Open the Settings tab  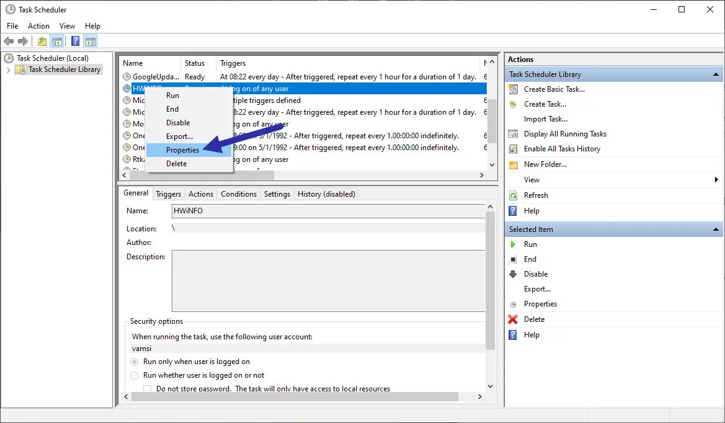click(x=277, y=194)
